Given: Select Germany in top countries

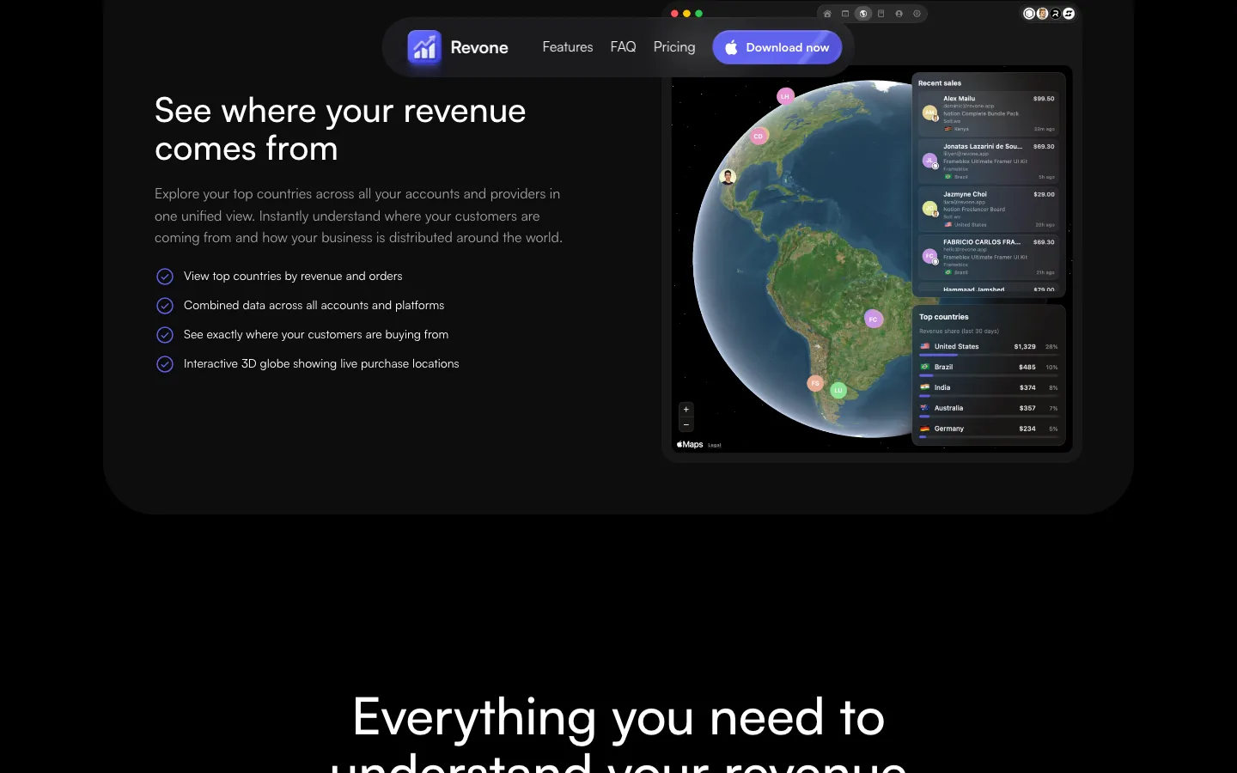Looking at the screenshot, I should (x=989, y=430).
